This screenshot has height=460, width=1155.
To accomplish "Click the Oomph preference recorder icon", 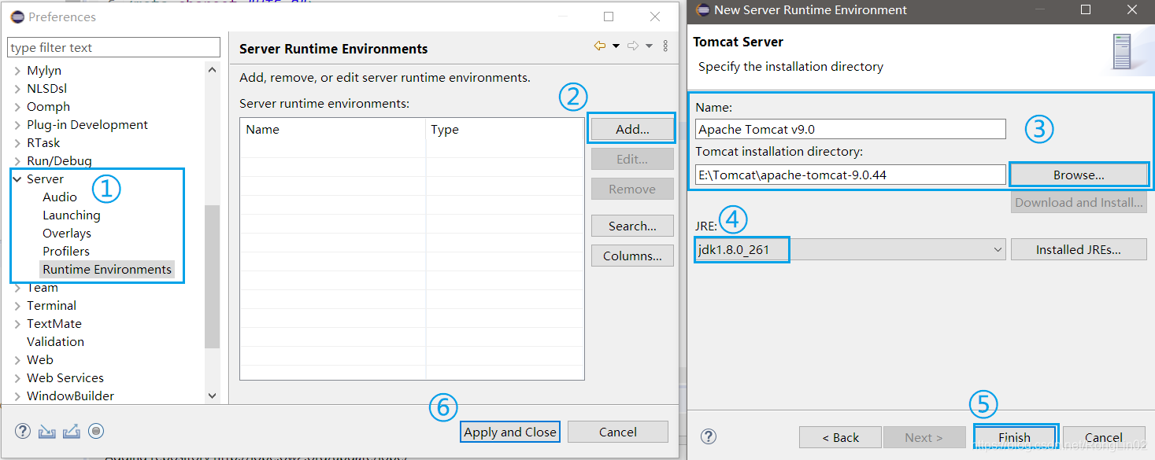I will (96, 431).
